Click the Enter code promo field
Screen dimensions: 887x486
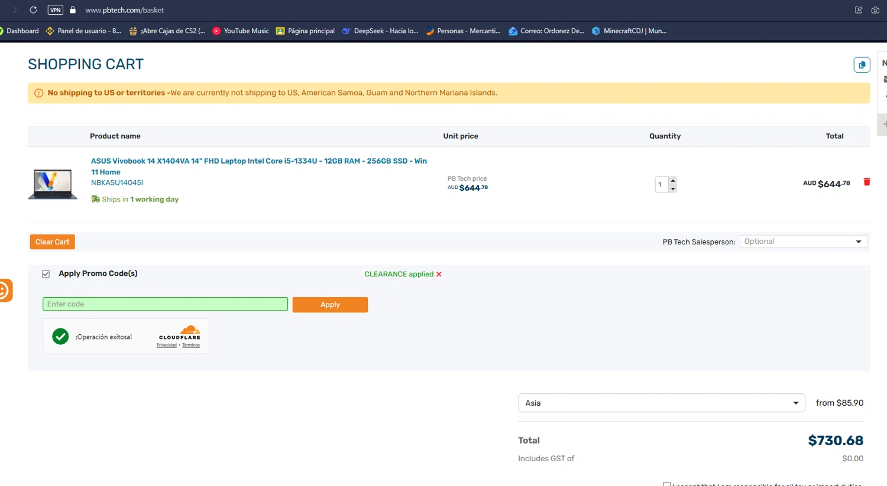(x=165, y=304)
